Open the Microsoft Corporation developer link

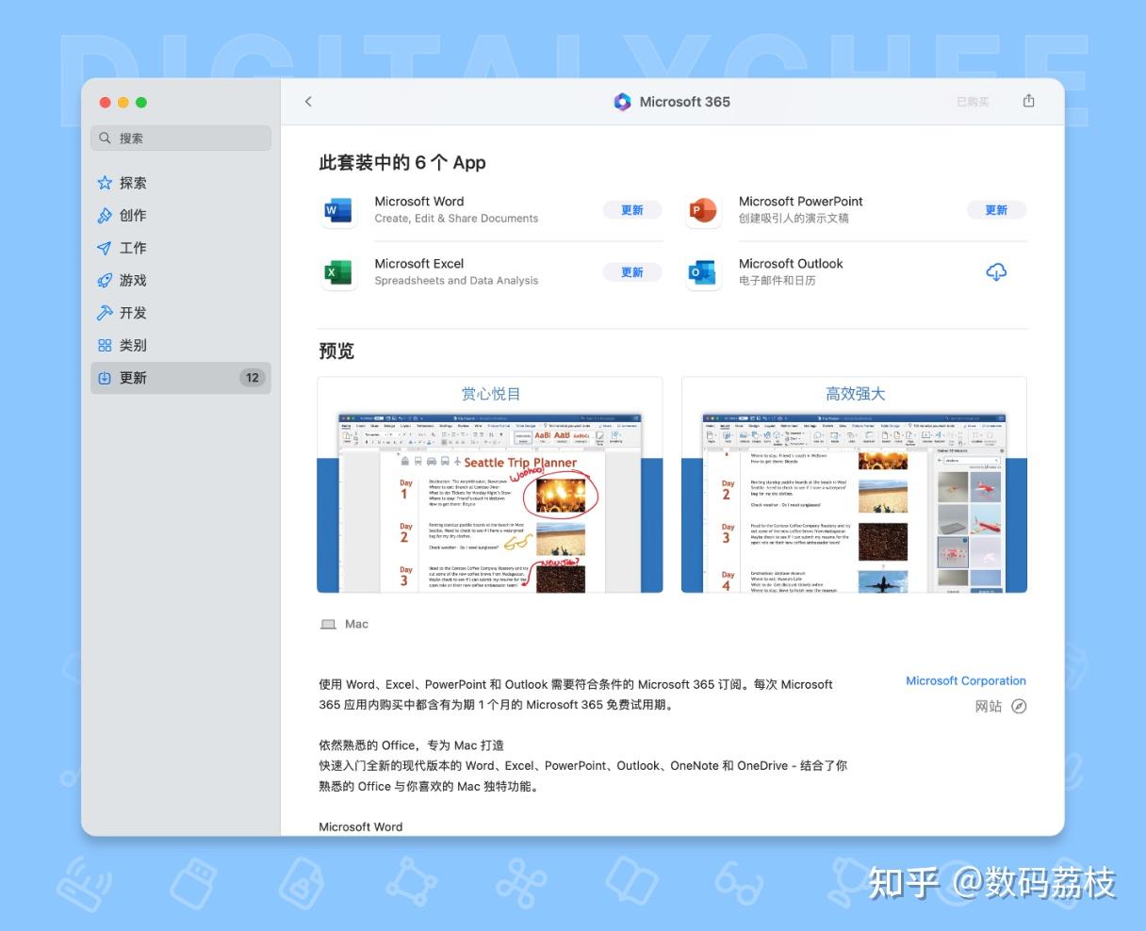(x=966, y=680)
